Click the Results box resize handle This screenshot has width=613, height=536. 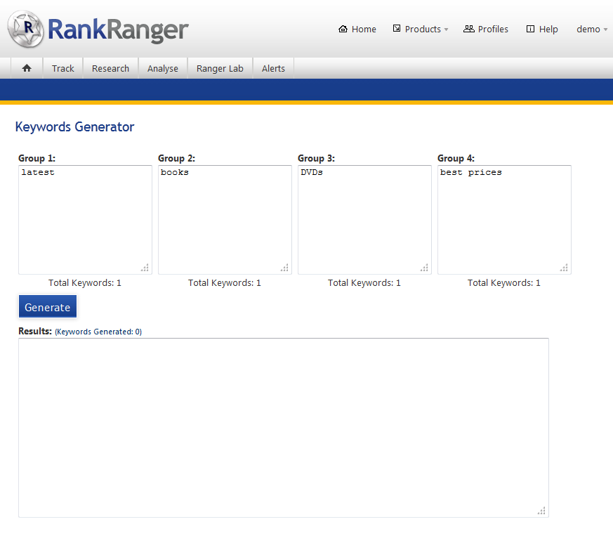pyautogui.click(x=541, y=511)
